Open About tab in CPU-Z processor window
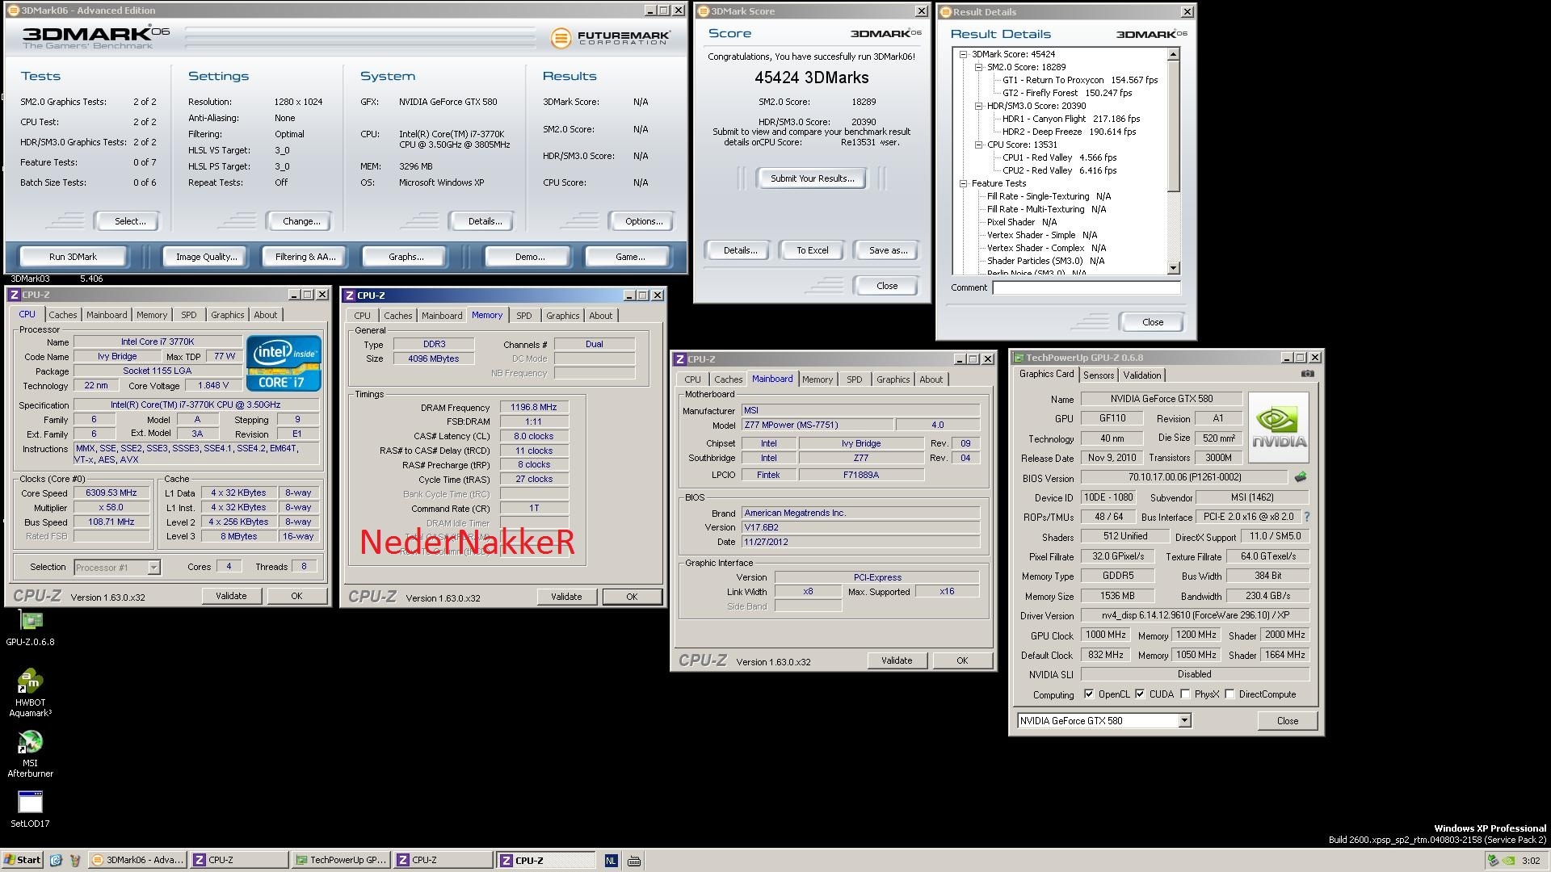The image size is (1551, 872). (265, 316)
